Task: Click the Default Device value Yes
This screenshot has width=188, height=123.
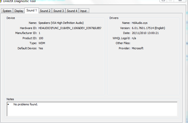Action: point(41,48)
